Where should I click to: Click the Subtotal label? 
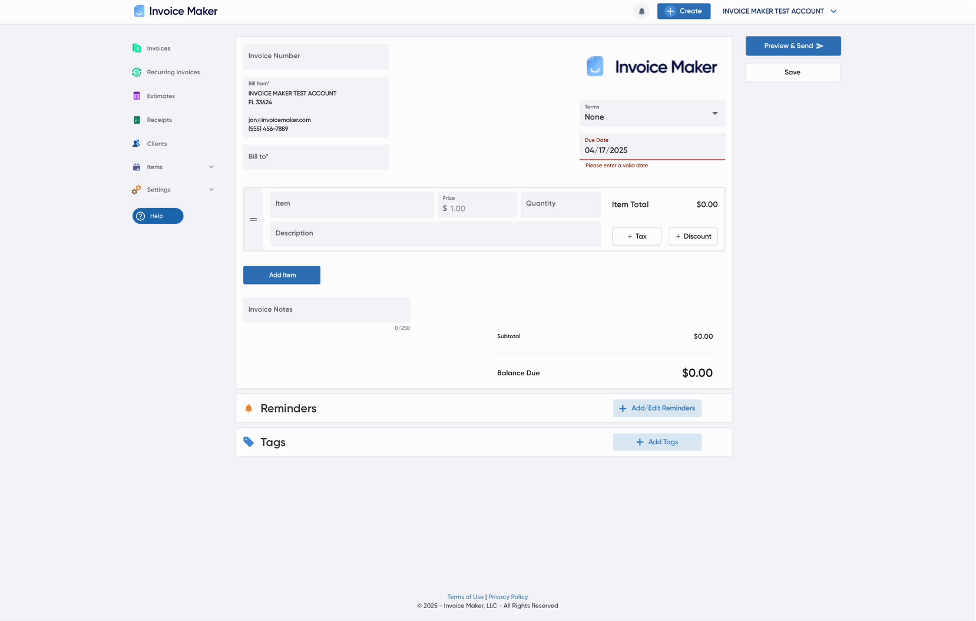pos(509,336)
